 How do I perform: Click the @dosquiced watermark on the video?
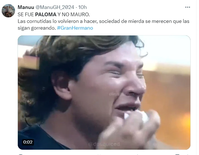coord(104,144)
